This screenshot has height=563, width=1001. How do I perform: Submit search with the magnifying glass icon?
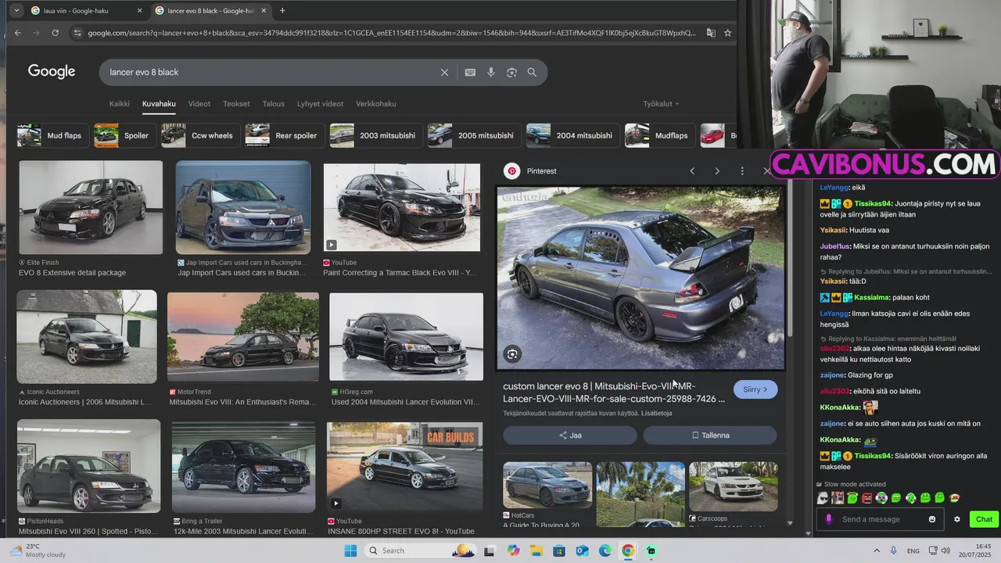(x=532, y=72)
